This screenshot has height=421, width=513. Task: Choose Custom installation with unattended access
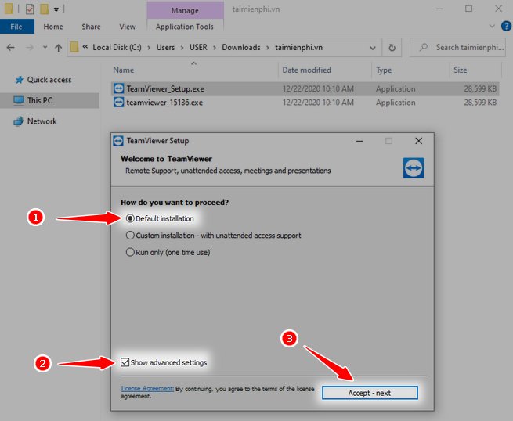[x=213, y=236]
